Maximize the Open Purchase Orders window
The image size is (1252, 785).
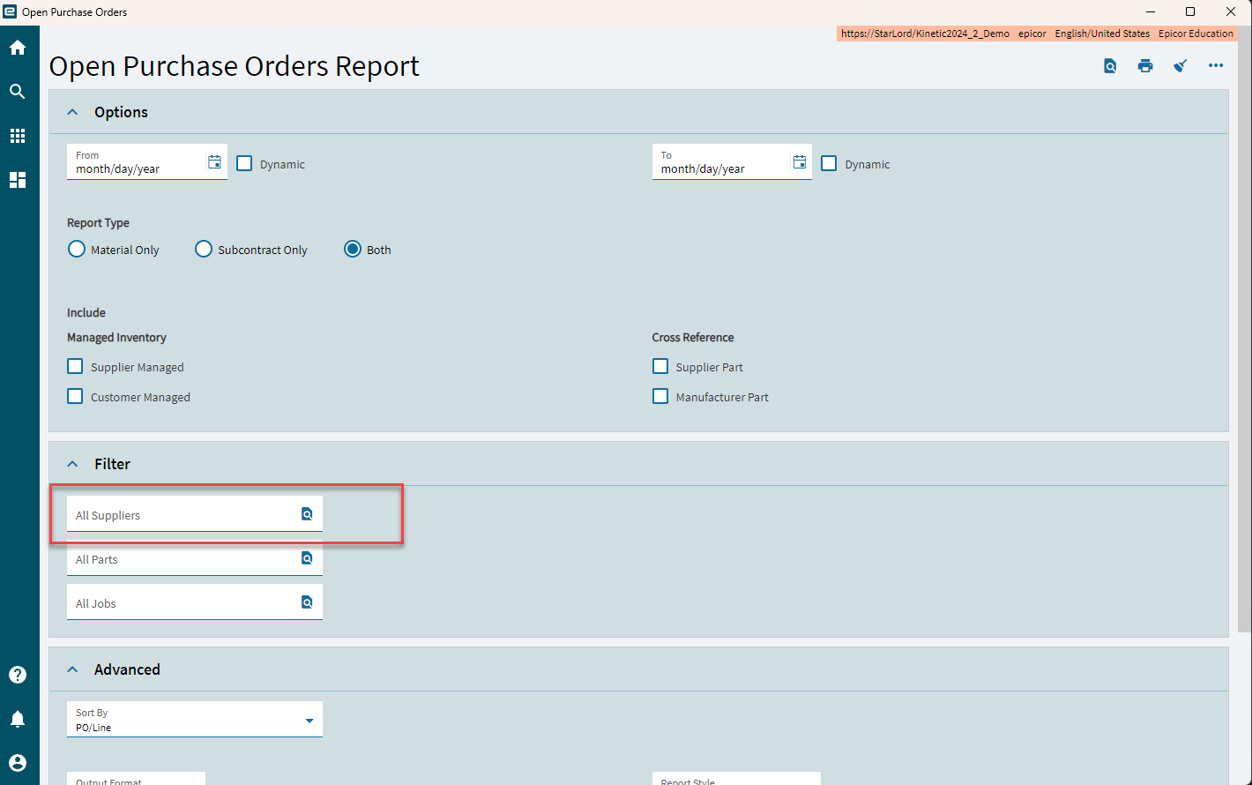(x=1190, y=11)
